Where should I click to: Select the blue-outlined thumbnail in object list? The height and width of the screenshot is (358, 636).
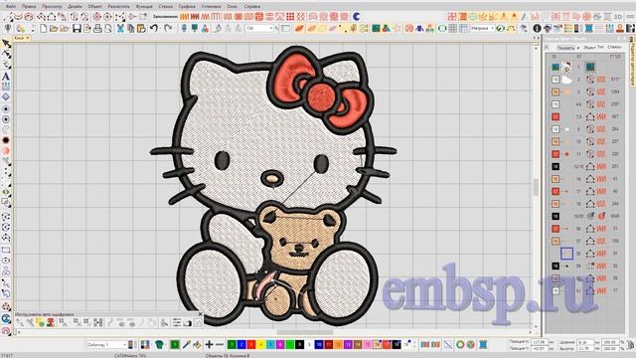click(x=566, y=254)
